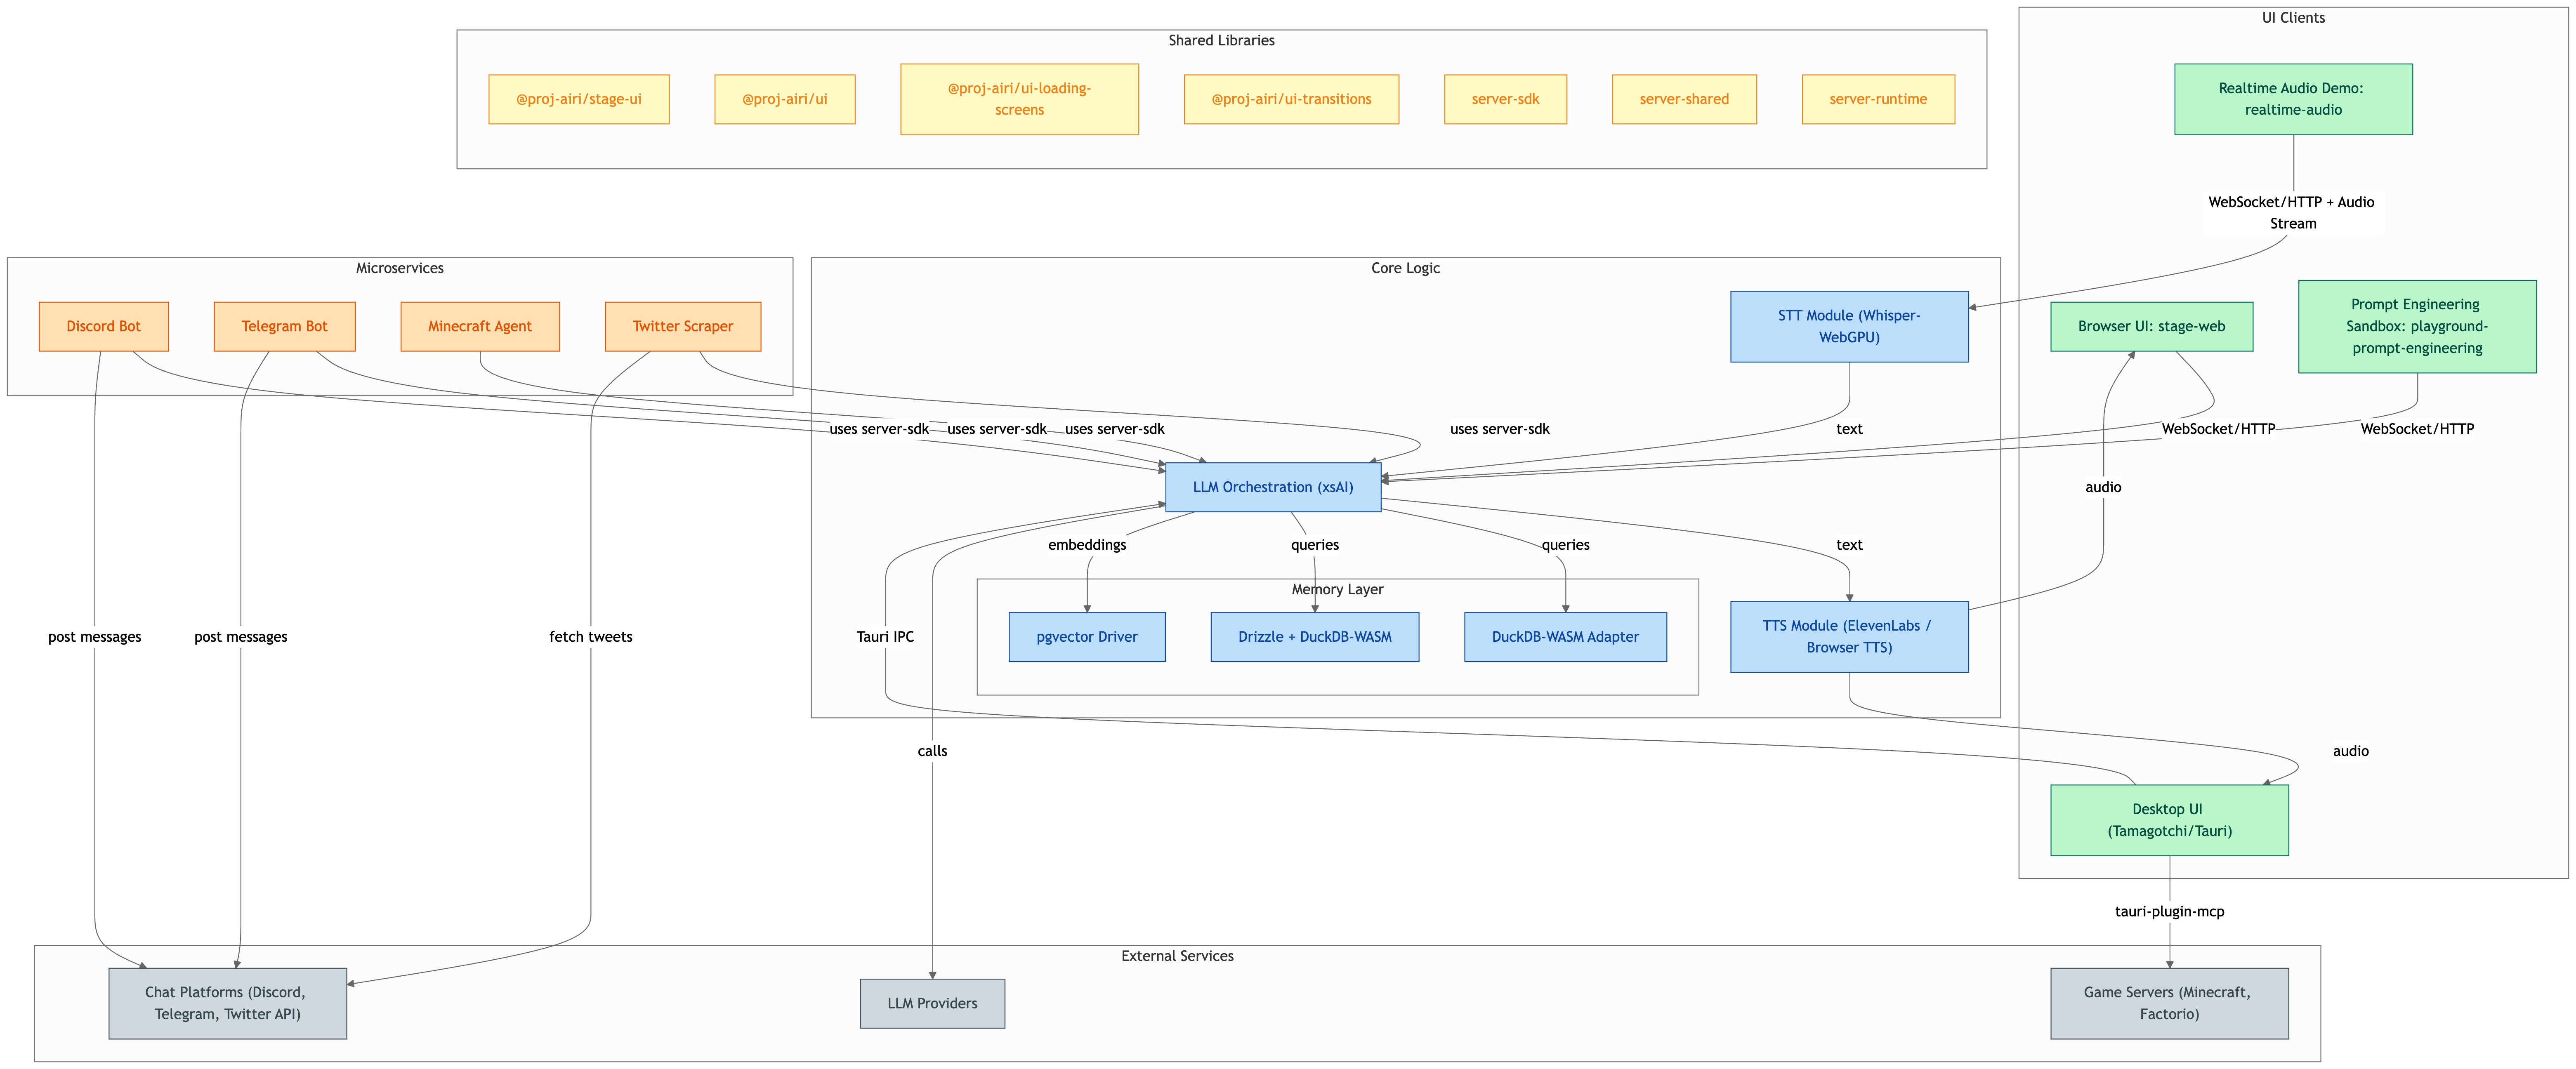Select the Discord Bot node
This screenshot has height=1069, width=2576.
(x=103, y=326)
